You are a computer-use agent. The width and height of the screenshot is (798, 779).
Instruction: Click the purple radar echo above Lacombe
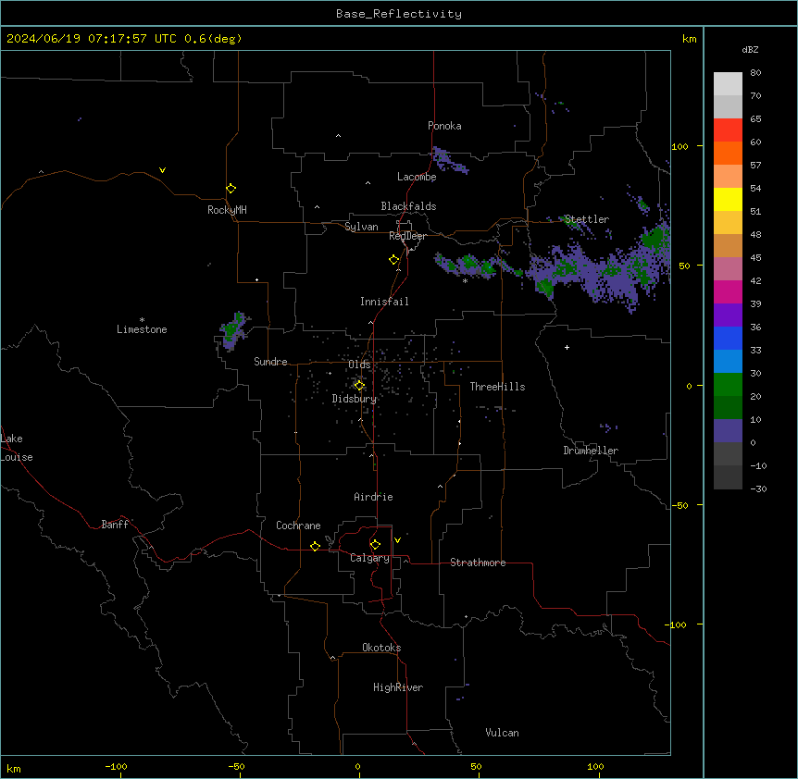click(449, 160)
